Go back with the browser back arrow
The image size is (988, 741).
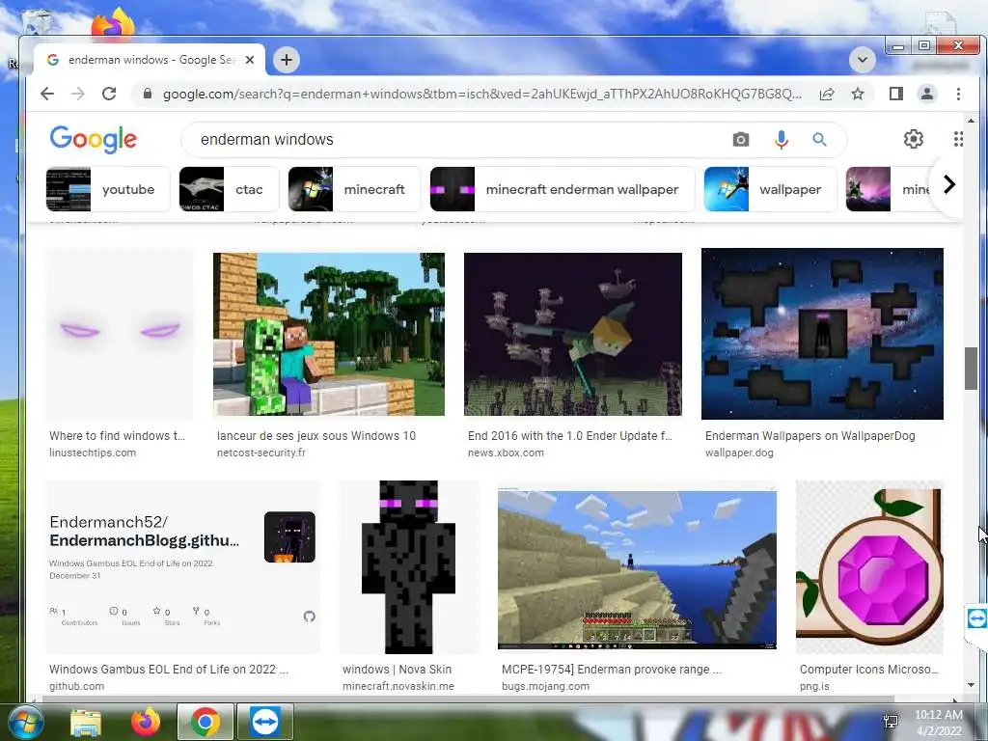pyautogui.click(x=47, y=94)
